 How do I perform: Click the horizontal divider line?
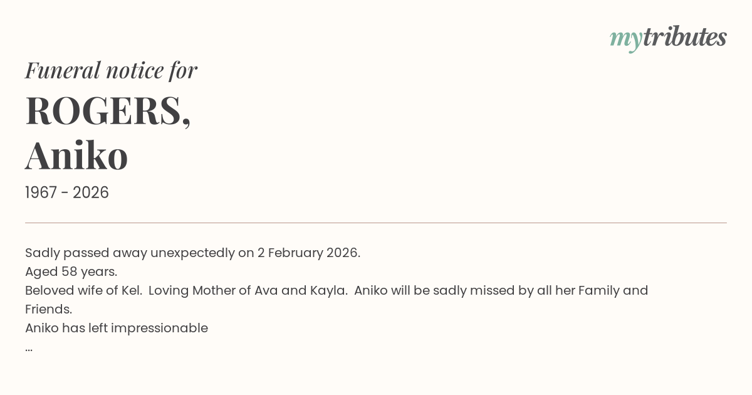376,223
